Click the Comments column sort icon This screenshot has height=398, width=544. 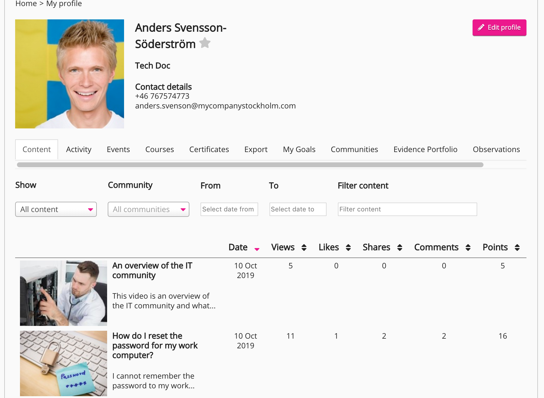[468, 247]
